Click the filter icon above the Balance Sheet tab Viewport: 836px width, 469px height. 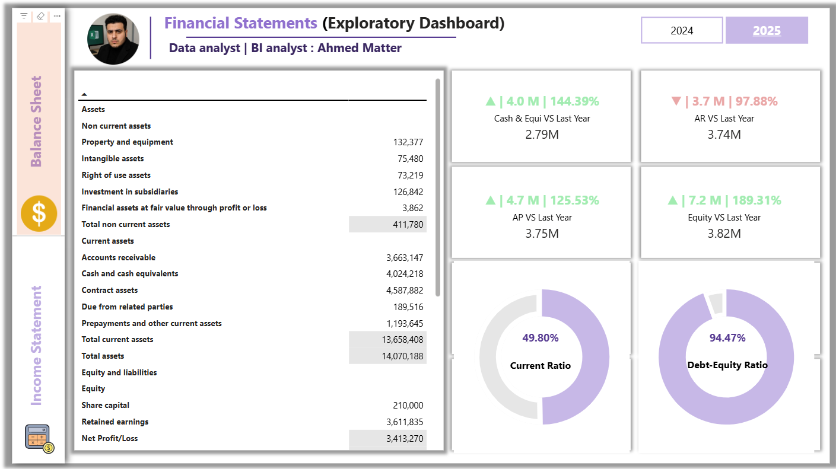coord(24,16)
